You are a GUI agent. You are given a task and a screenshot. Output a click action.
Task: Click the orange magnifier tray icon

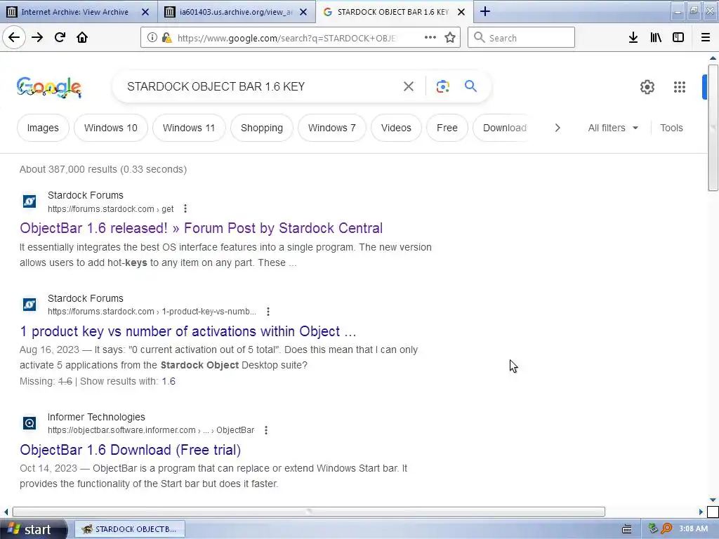tap(666, 529)
